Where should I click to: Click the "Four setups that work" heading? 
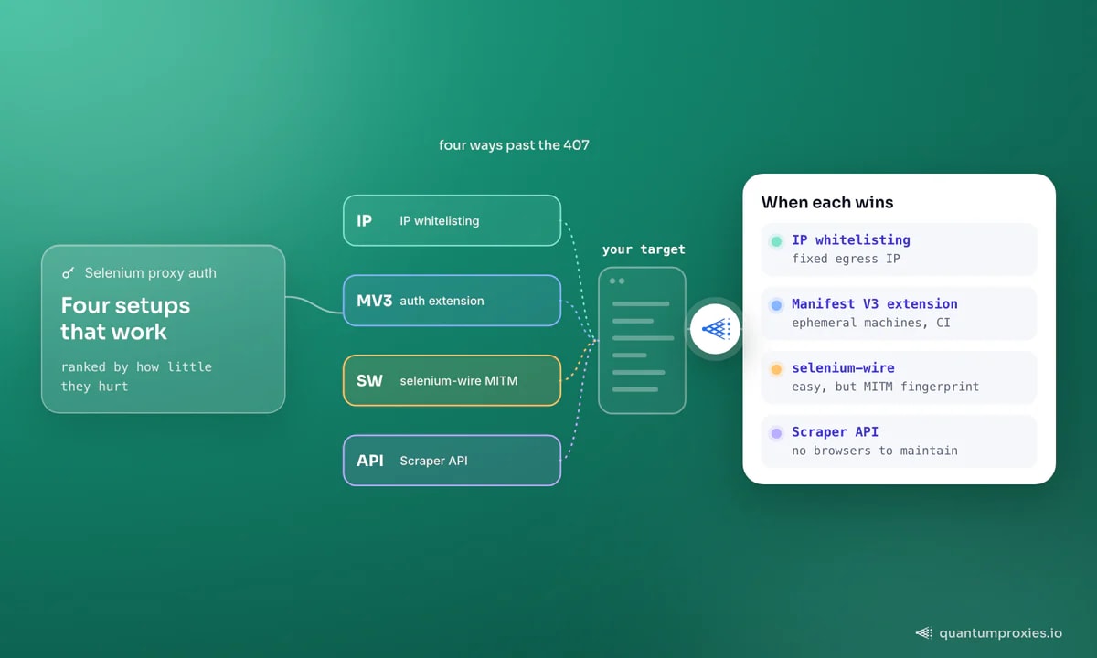(125, 318)
